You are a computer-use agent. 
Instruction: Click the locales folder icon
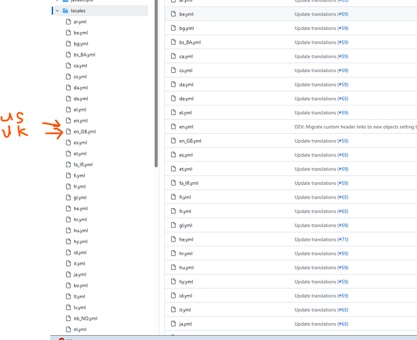(65, 11)
